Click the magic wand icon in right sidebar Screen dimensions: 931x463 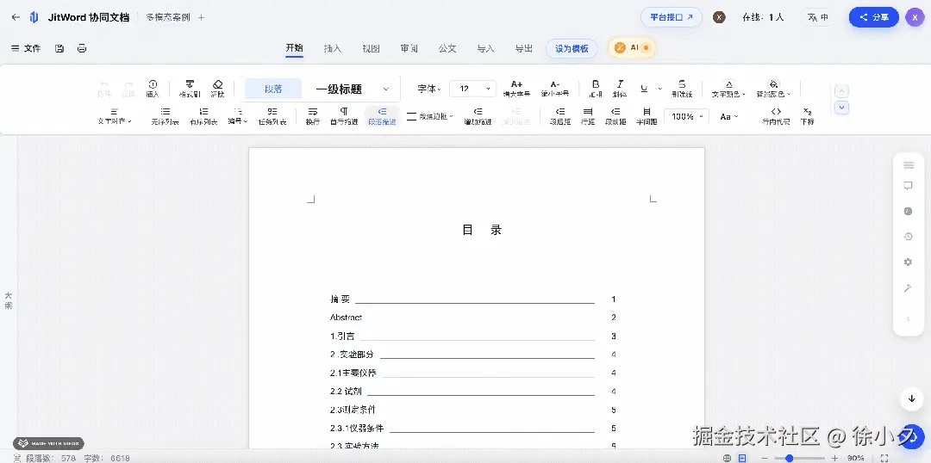pyautogui.click(x=908, y=288)
